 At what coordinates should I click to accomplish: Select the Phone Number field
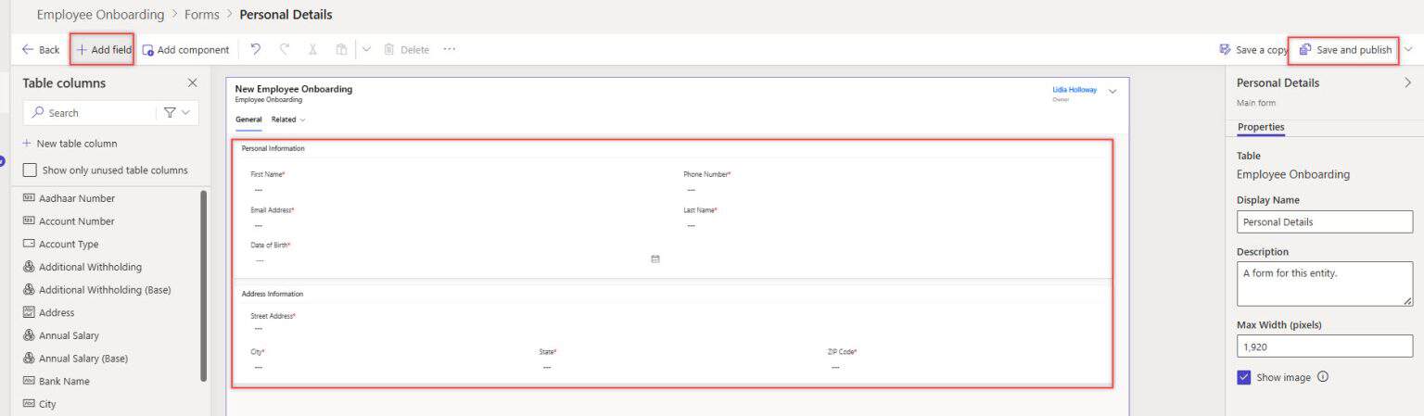(890, 182)
